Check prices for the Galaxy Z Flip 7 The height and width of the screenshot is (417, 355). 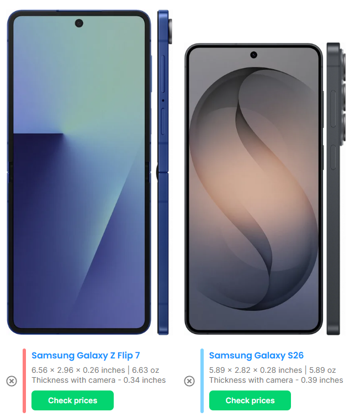coord(72,400)
